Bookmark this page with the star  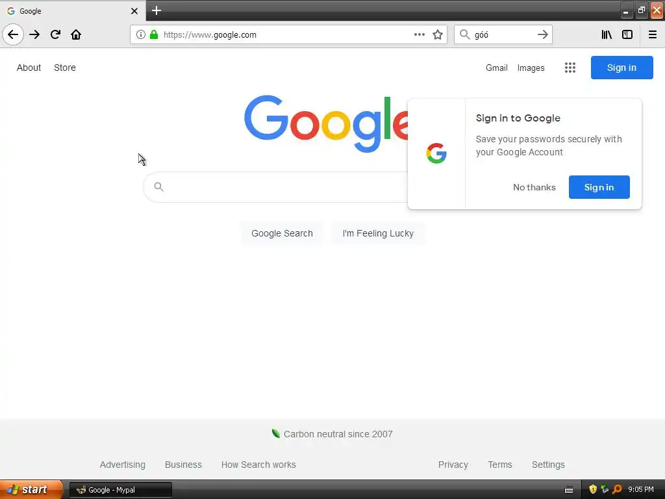click(x=438, y=34)
